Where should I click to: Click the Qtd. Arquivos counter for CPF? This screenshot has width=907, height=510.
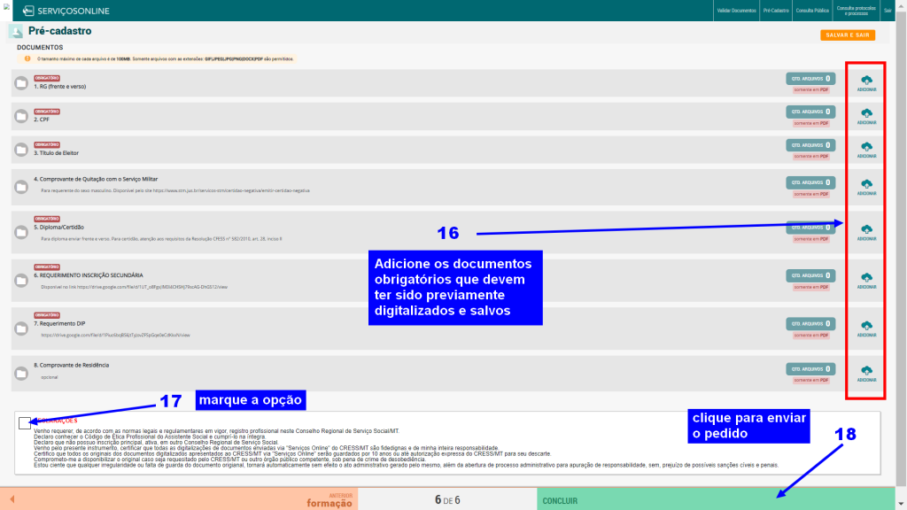click(810, 112)
